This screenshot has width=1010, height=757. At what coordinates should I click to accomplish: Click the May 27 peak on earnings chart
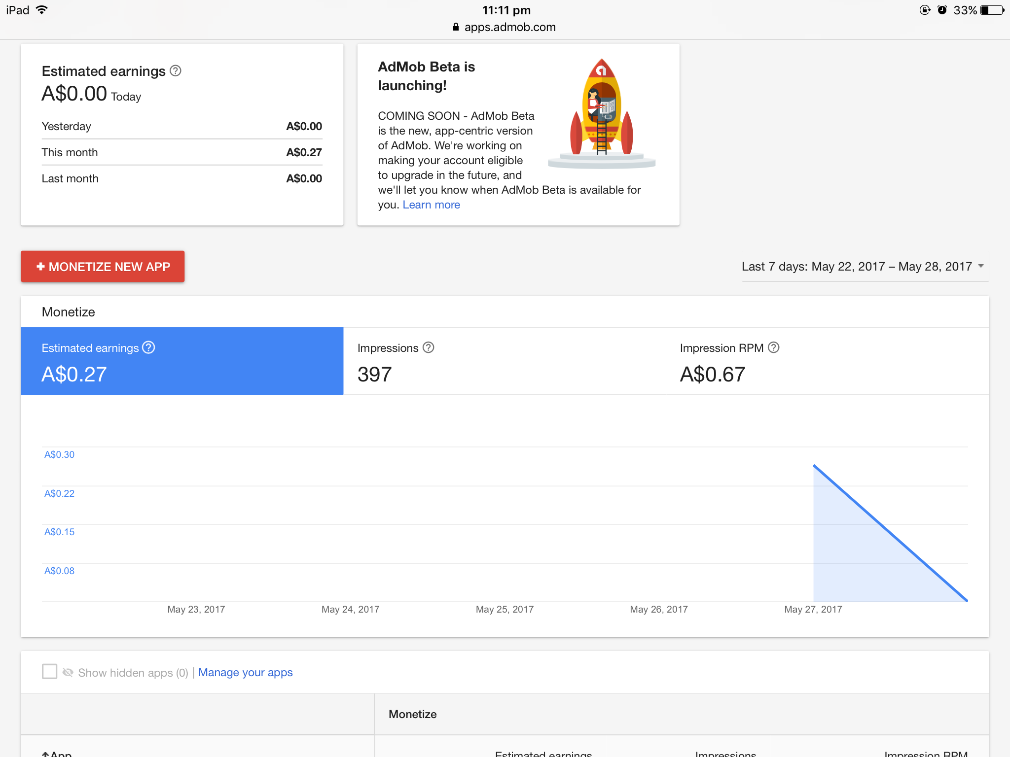(814, 465)
